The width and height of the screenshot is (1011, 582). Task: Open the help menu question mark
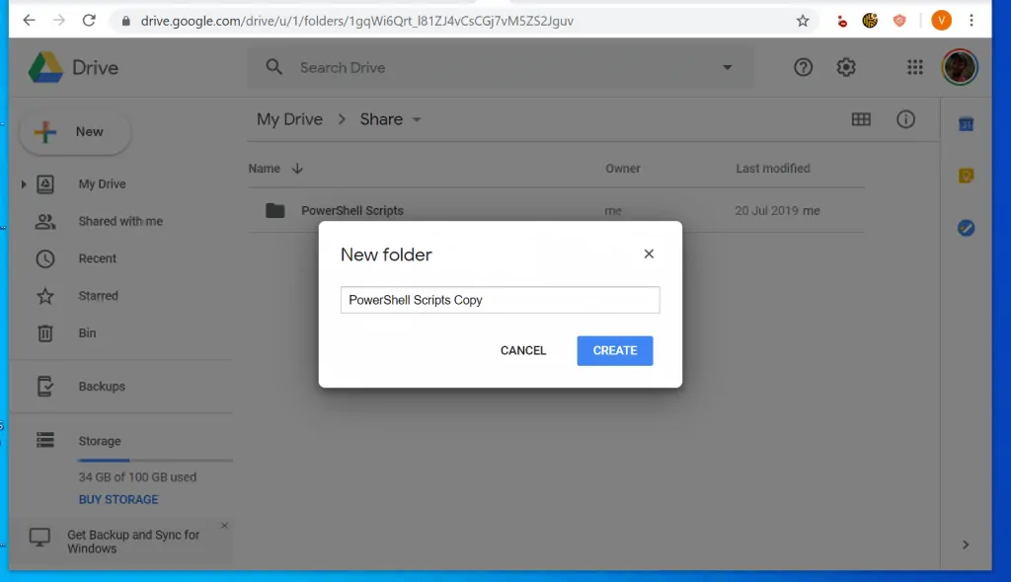[803, 67]
